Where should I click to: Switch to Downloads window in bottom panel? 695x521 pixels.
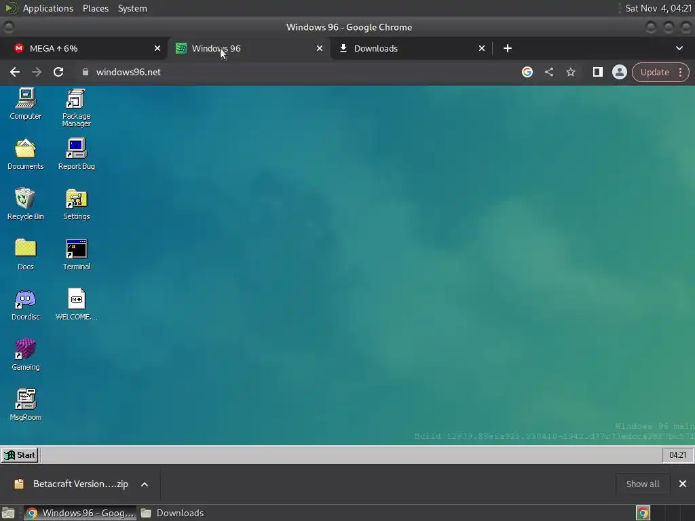pyautogui.click(x=173, y=513)
